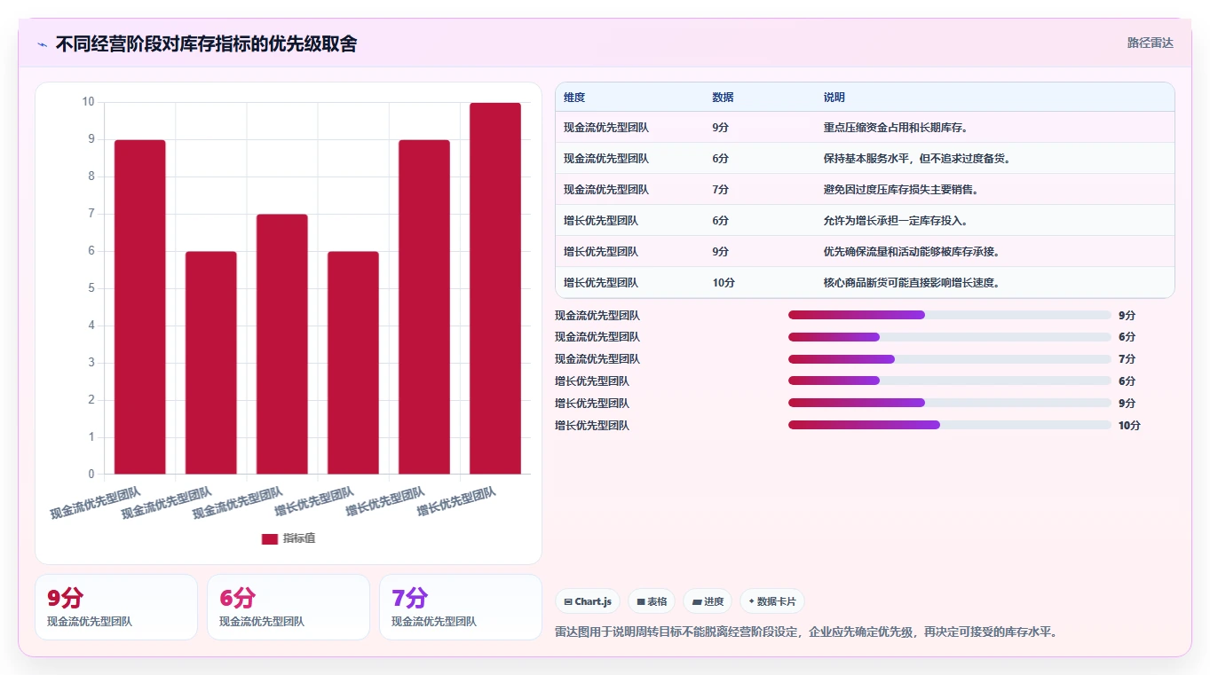This screenshot has height=675, width=1210.
Task: Click the lightning icon beside the page title
Action: (x=43, y=43)
